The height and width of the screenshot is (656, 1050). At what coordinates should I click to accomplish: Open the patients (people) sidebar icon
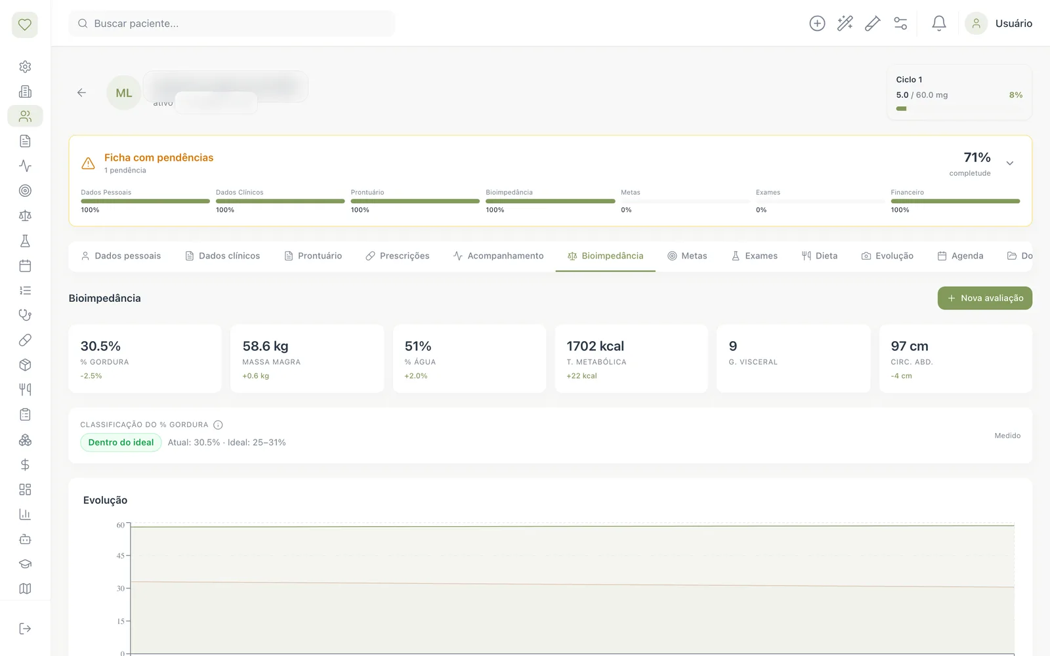pos(25,116)
